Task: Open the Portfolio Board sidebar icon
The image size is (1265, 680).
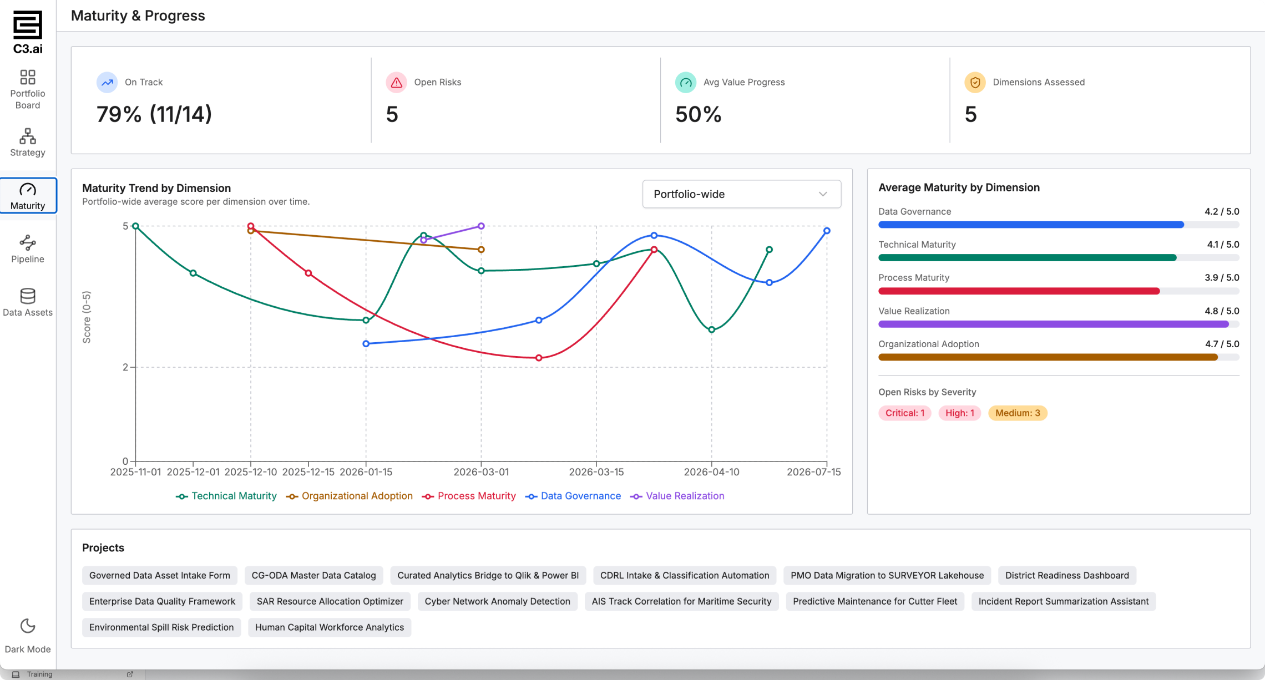Action: coord(28,77)
